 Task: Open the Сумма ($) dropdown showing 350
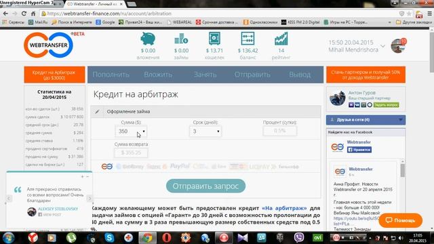[131, 131]
